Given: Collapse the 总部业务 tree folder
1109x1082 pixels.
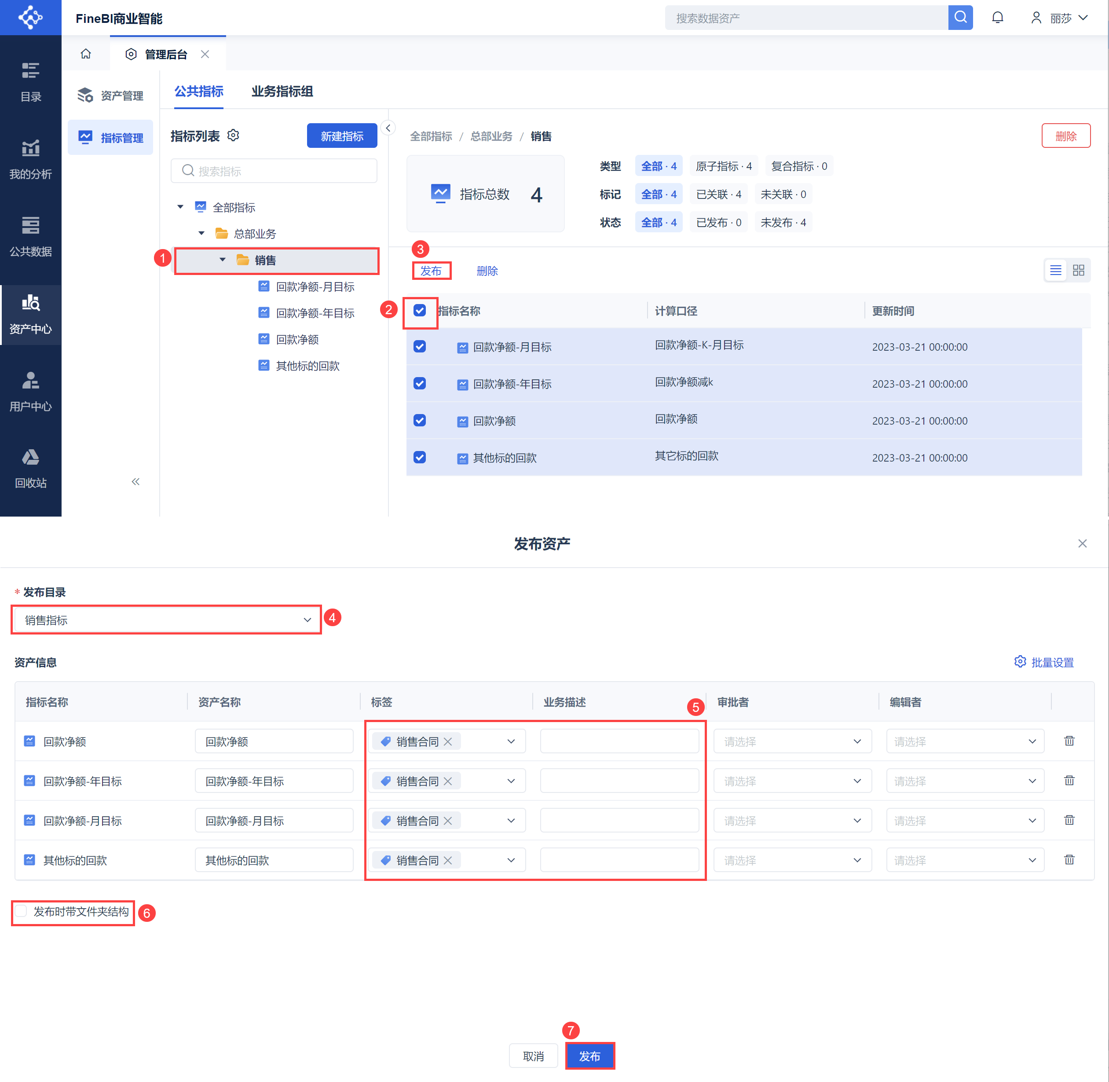Looking at the screenshot, I should tap(201, 234).
